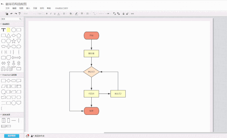Click the bring to front icon
The height and width of the screenshot is (138, 227).
point(114,14)
